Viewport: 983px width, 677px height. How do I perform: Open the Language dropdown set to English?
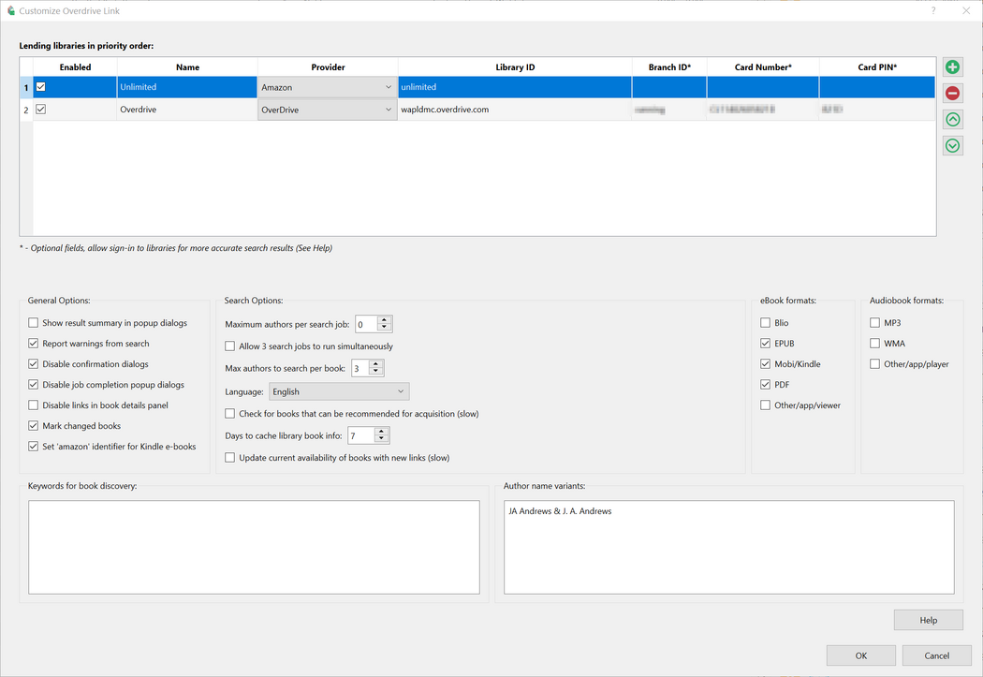[x=339, y=391]
